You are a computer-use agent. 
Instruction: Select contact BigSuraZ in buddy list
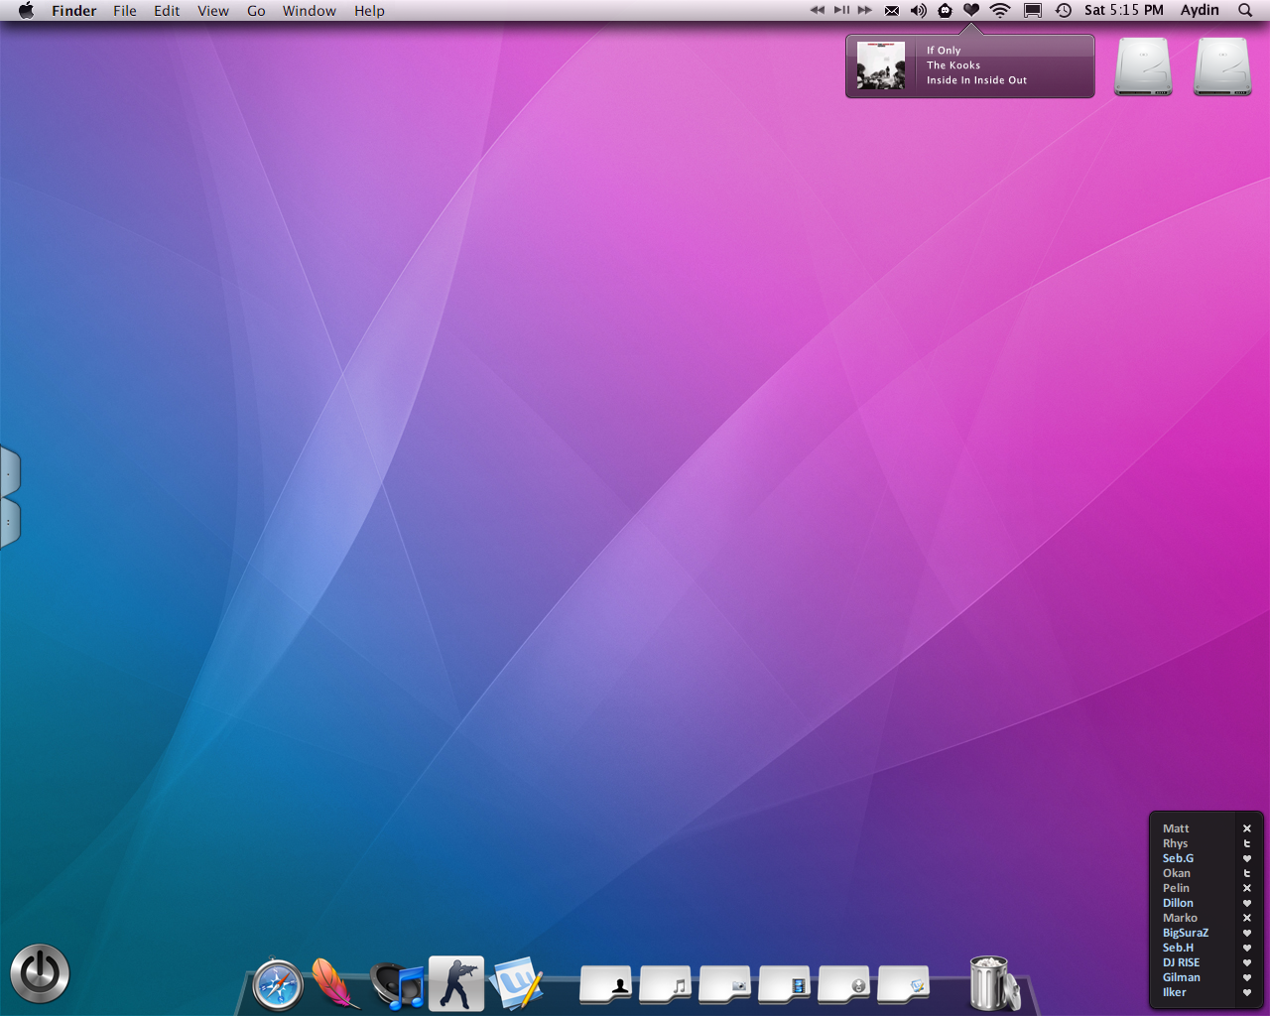click(1186, 933)
